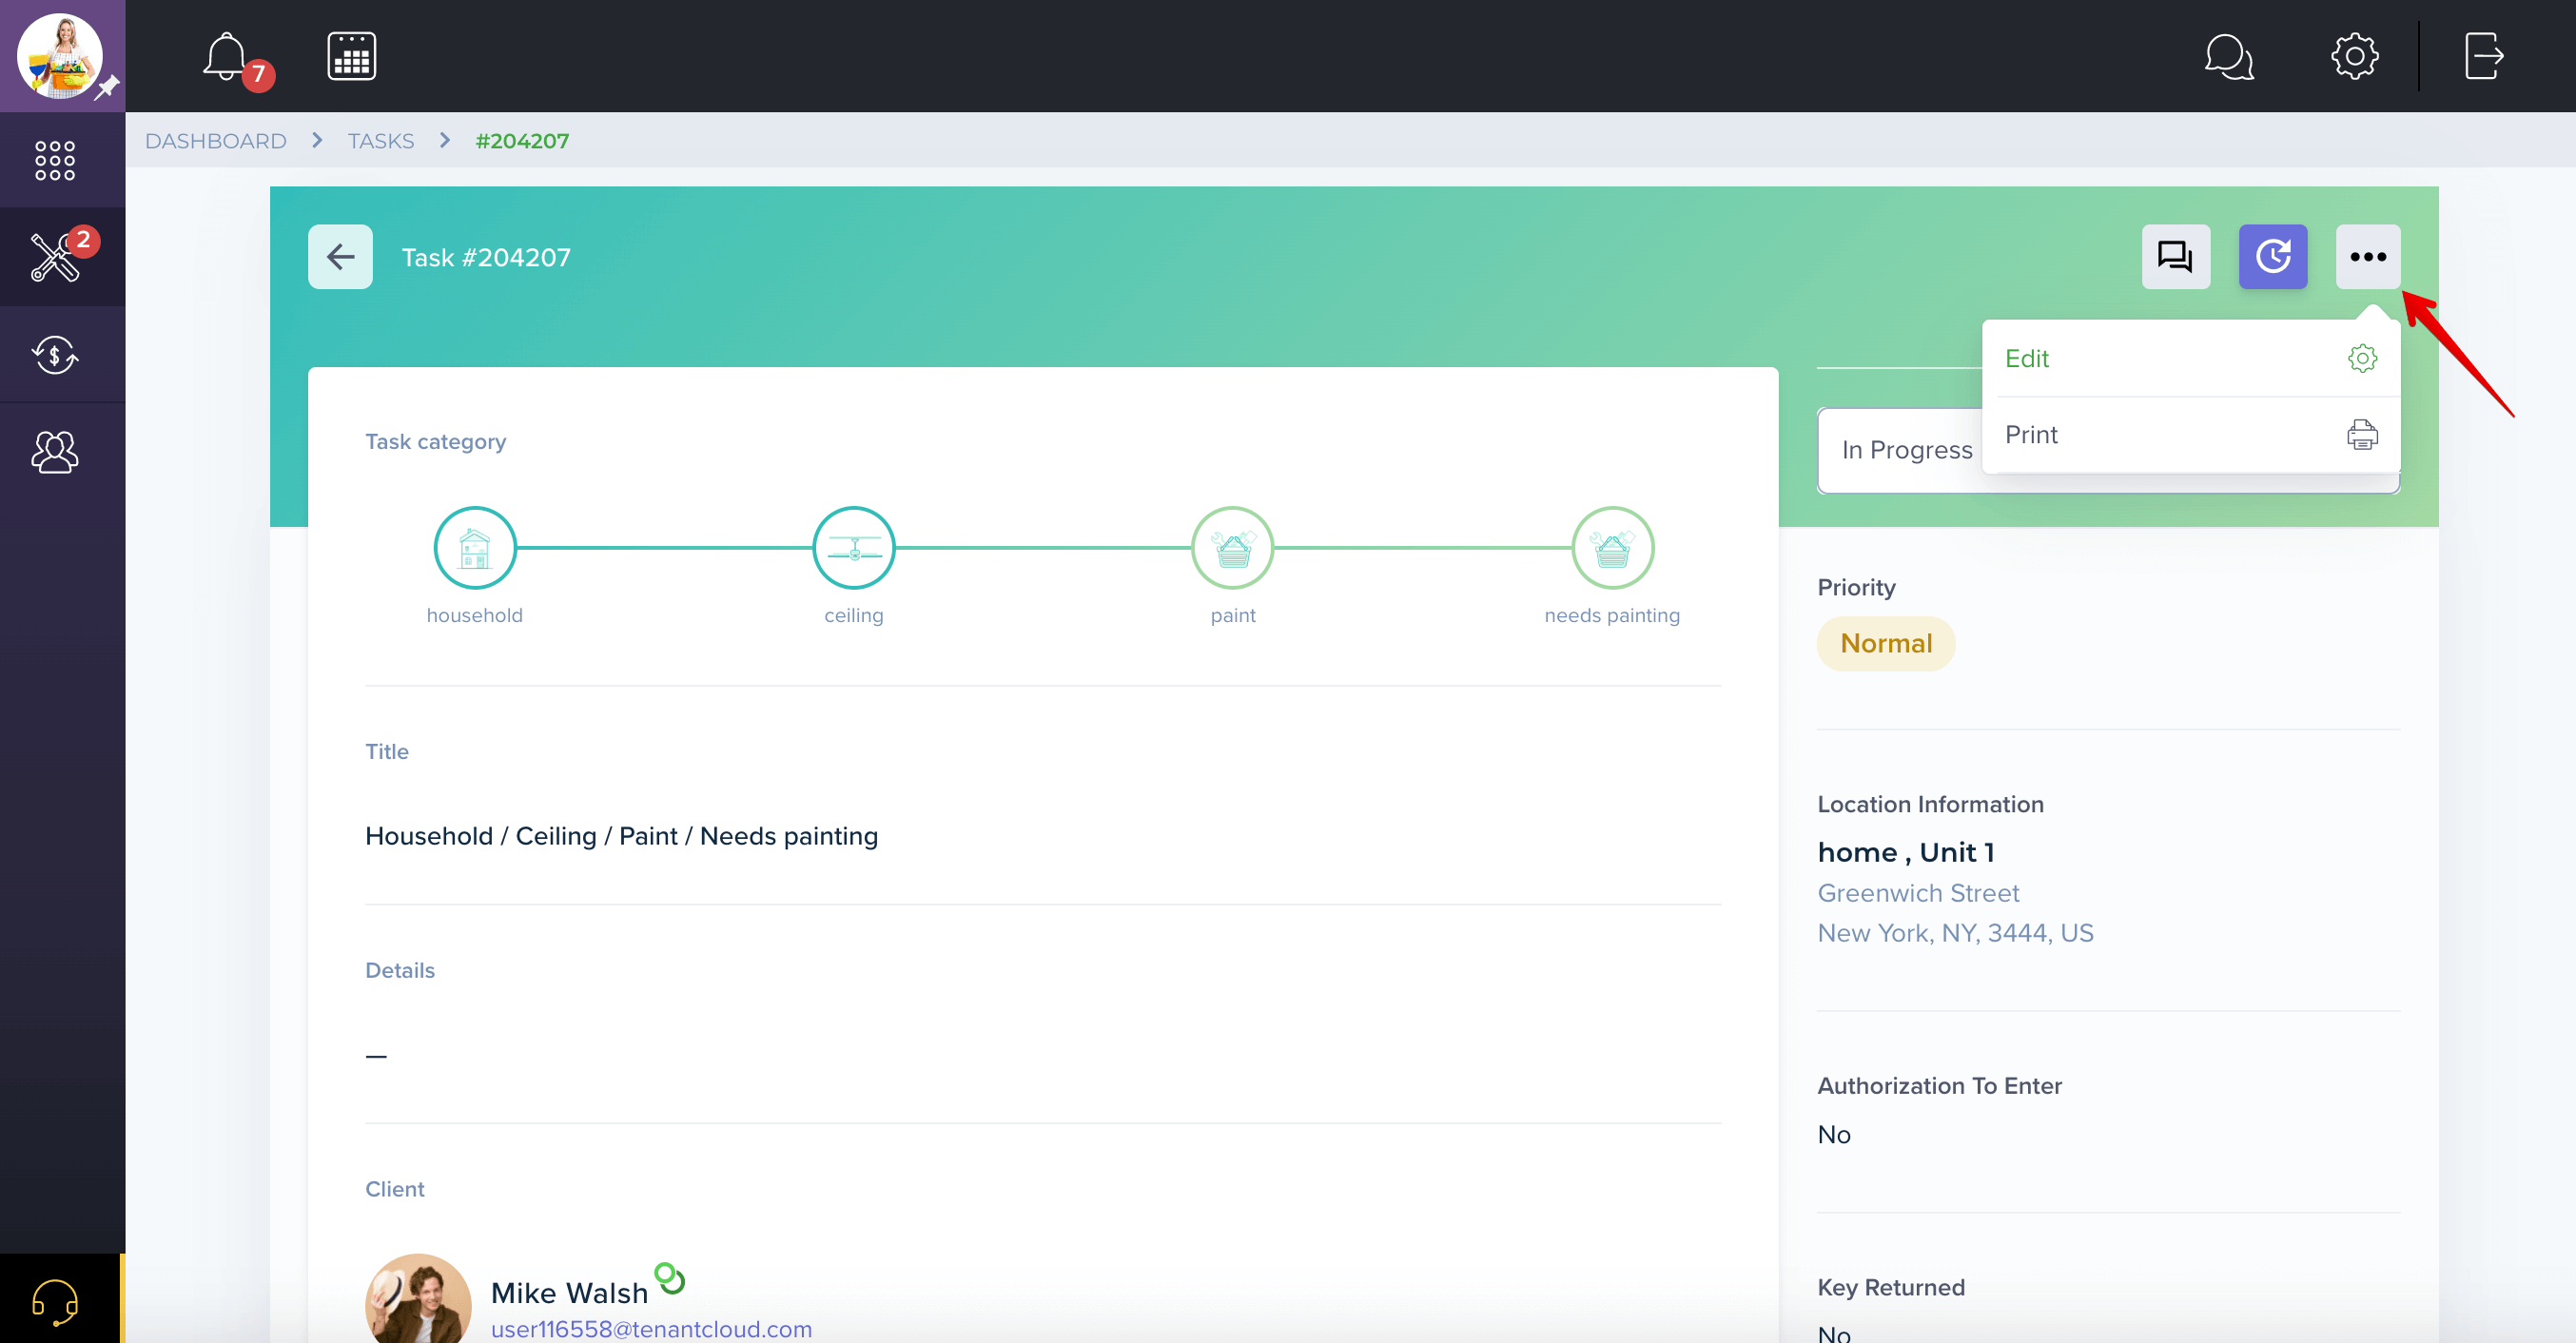Click the Normal priority badge
The height and width of the screenshot is (1343, 2576).
1886,644
